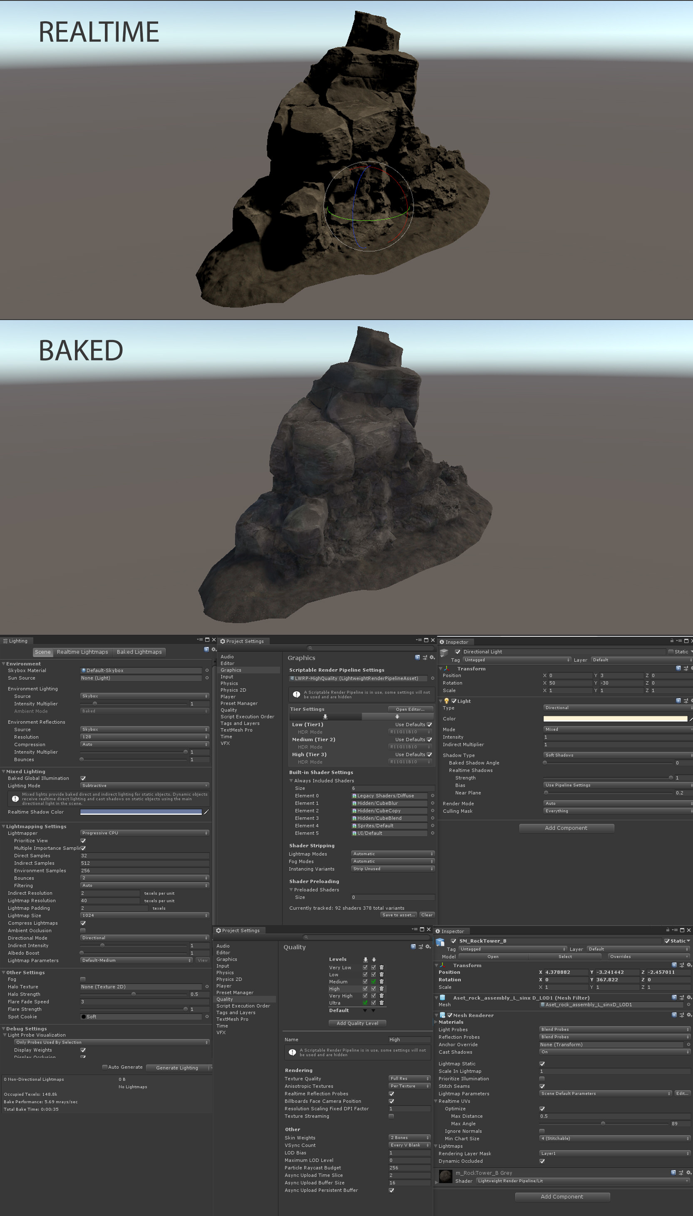693x1216 pixels.
Task: Click the Transform component icon in Inspector
Action: point(447,668)
